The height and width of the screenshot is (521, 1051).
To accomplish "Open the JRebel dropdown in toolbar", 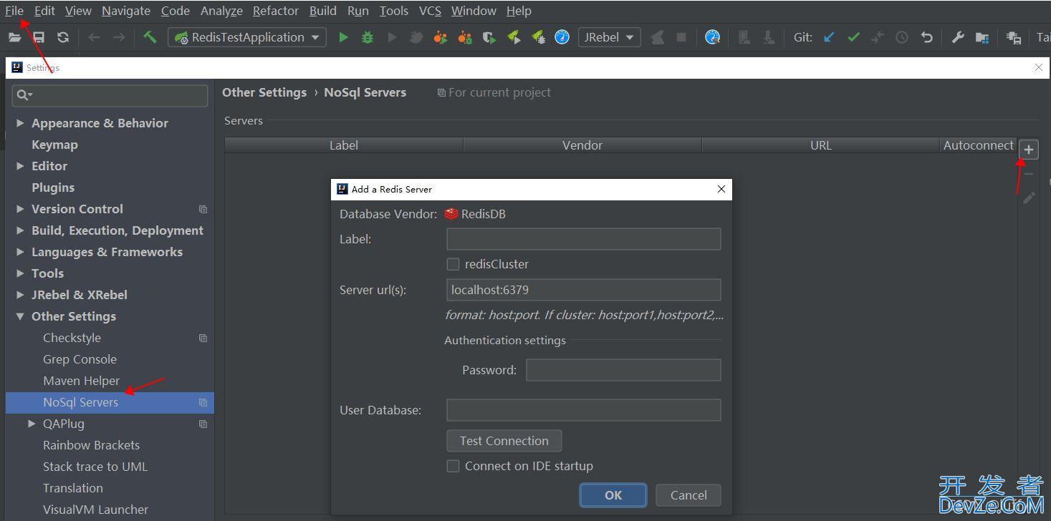I will click(609, 37).
